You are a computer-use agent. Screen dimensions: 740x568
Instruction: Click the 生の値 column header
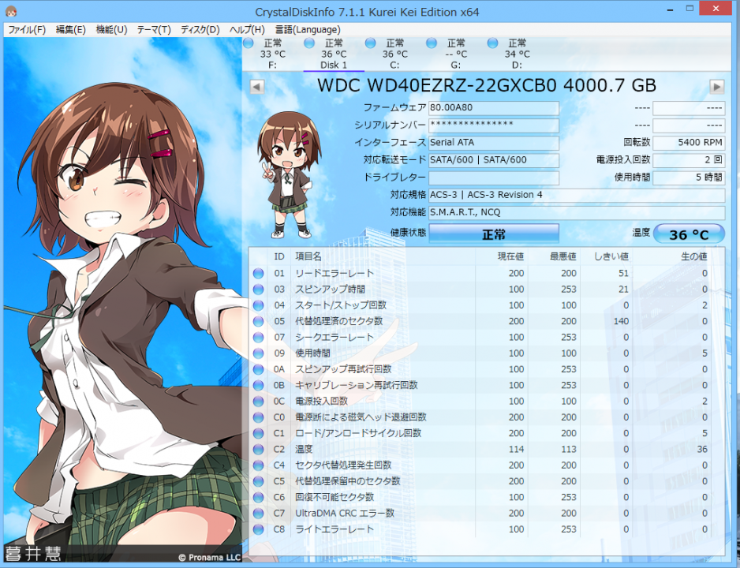[693, 256]
